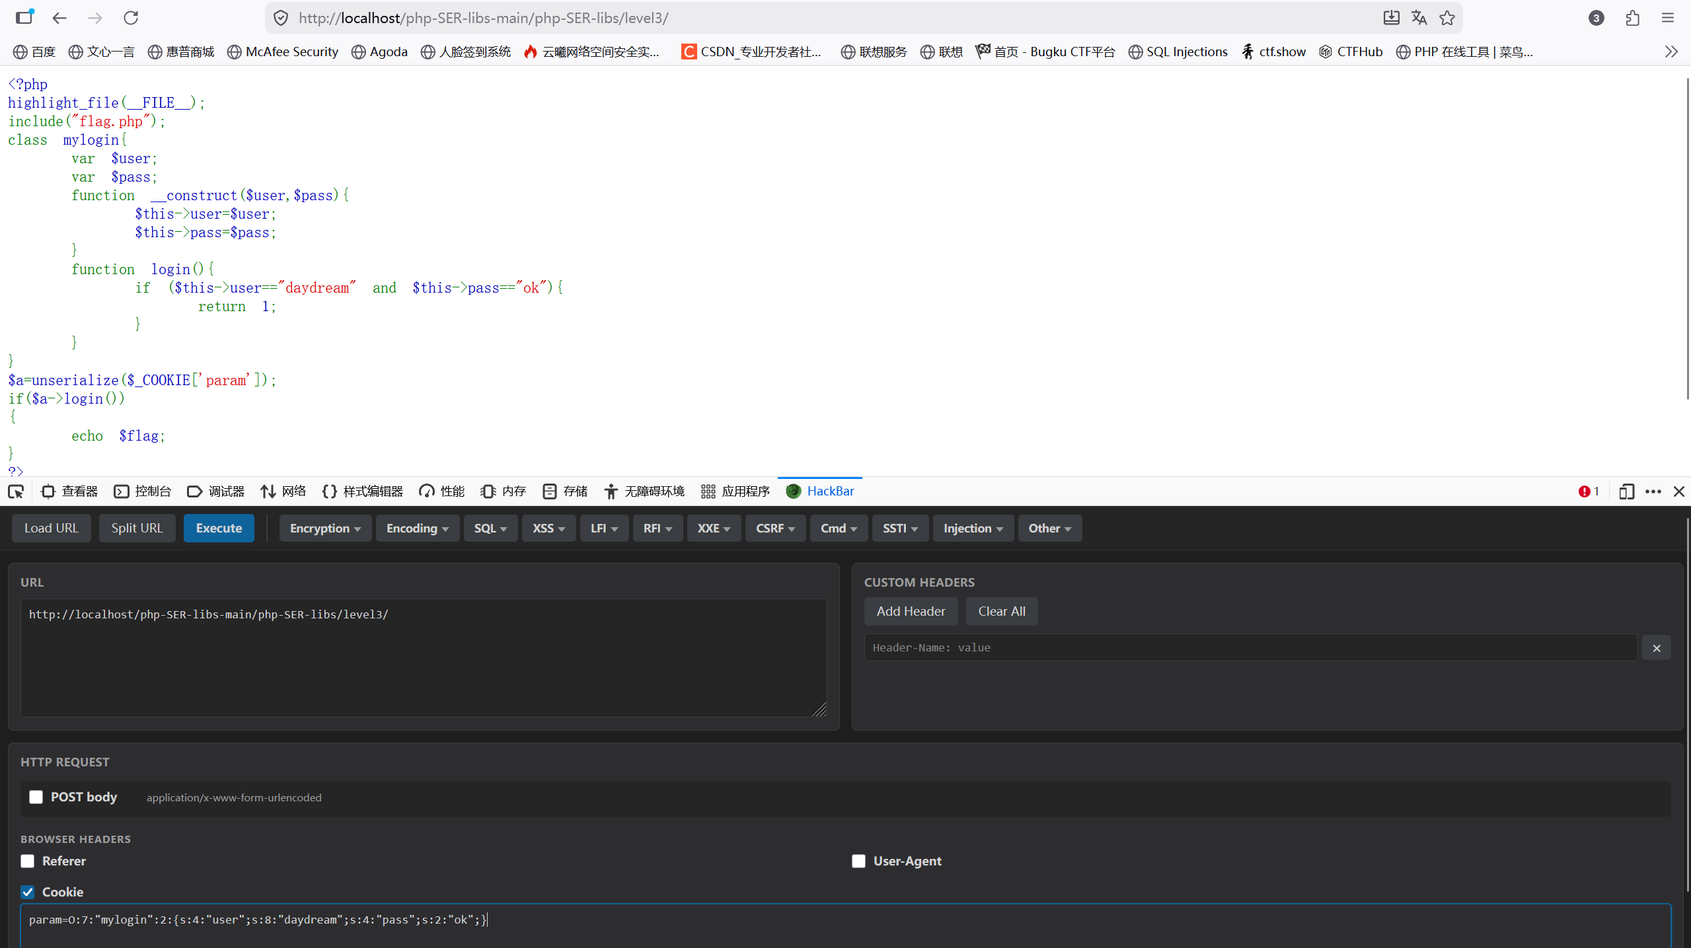Open the extensions puzzle icon
Screen dimensions: 1691x948
pyautogui.click(x=1632, y=18)
